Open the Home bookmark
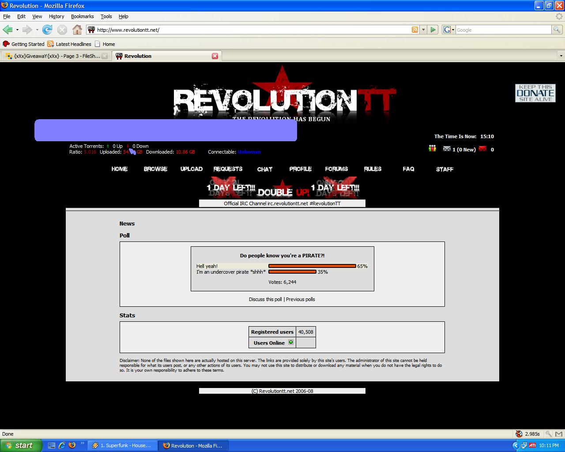 [x=105, y=44]
